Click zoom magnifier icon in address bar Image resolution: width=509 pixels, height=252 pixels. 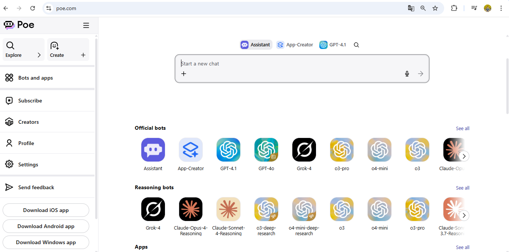pyautogui.click(x=423, y=8)
